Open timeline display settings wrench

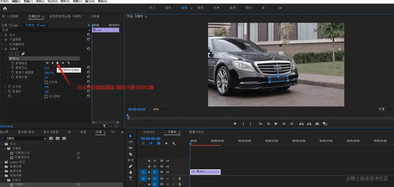click(x=174, y=143)
